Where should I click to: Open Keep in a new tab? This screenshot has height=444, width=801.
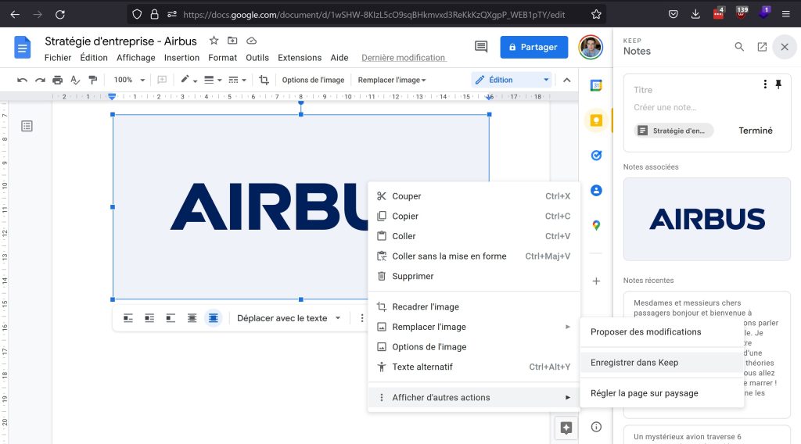click(762, 47)
